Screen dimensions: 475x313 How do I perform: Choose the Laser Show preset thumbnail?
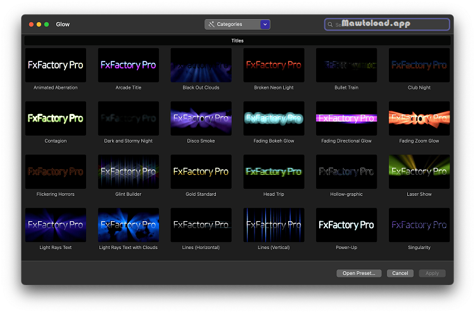coord(419,172)
